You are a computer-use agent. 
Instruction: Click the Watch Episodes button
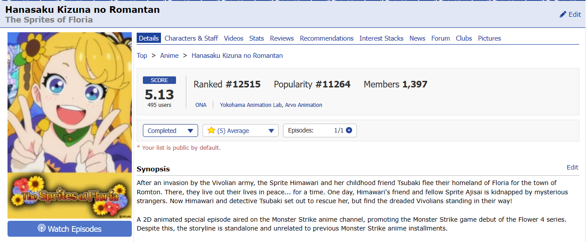click(69, 229)
